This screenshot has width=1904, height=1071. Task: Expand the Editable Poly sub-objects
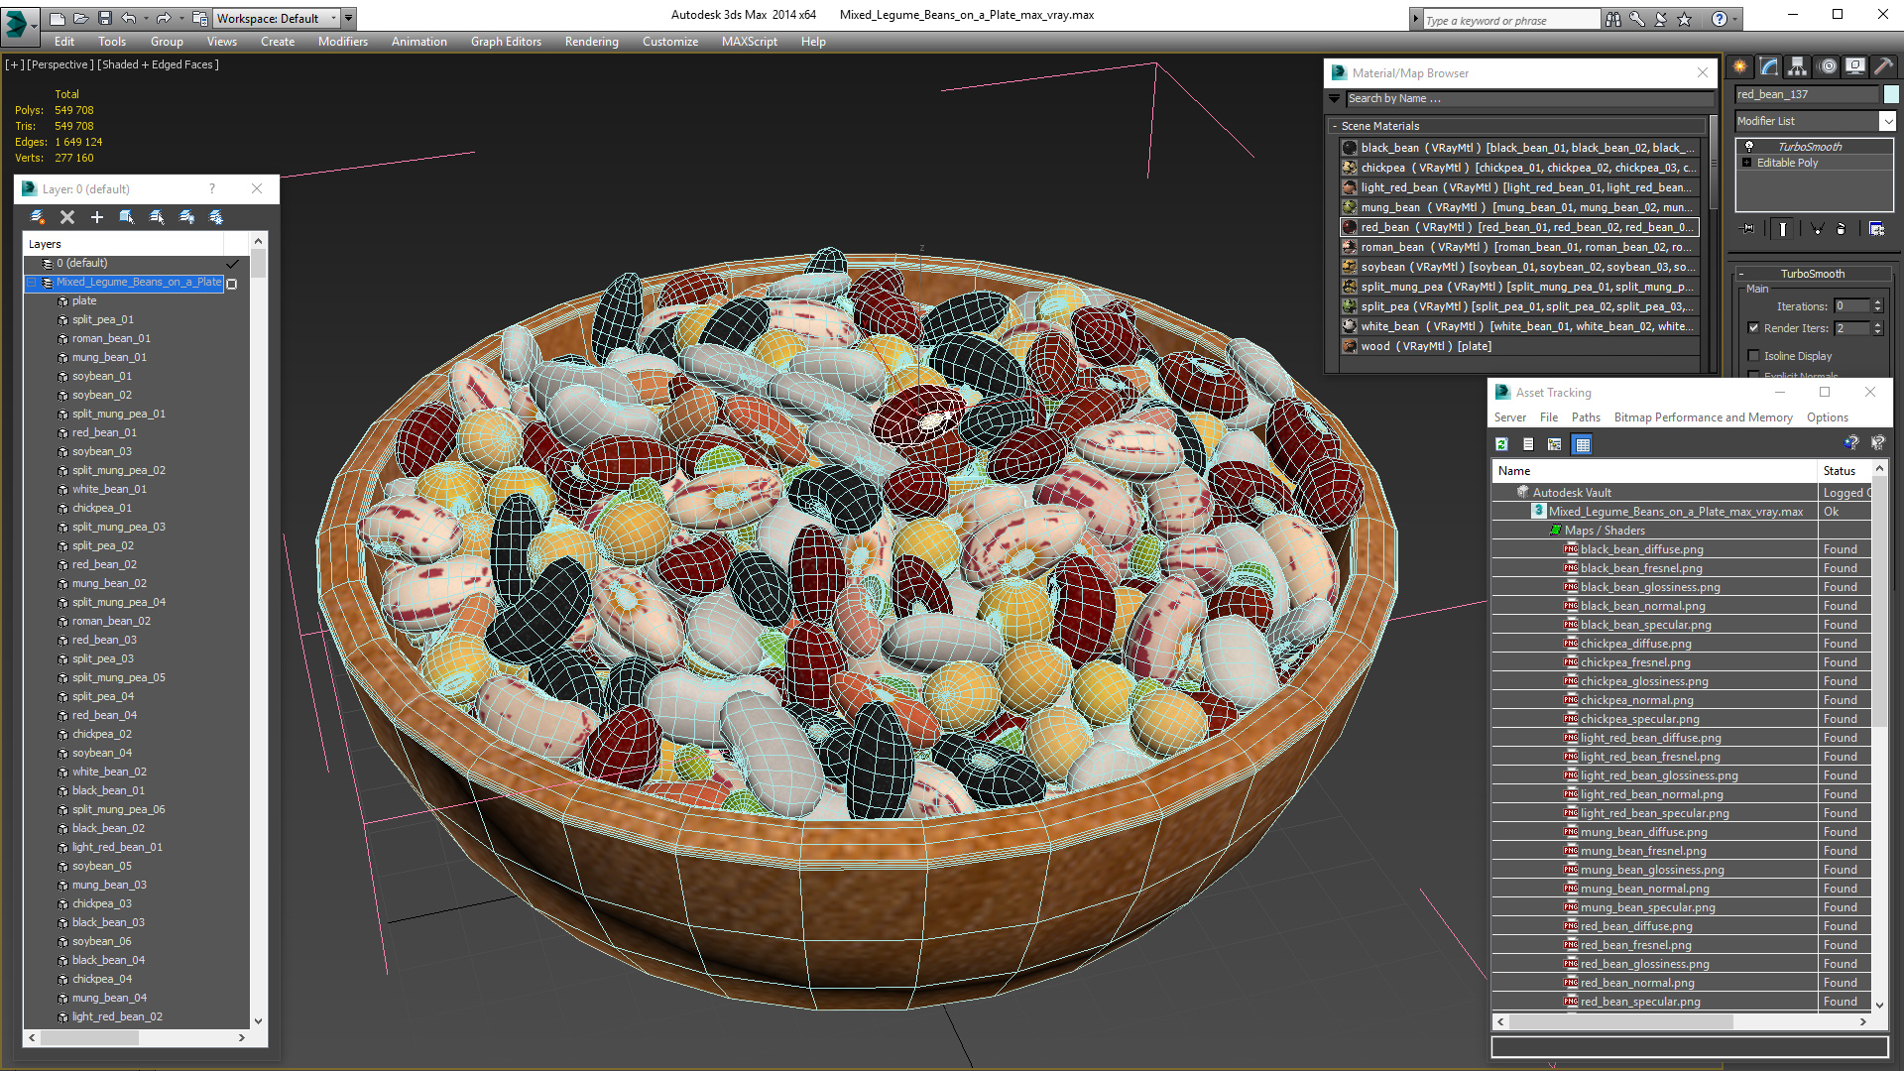1747,163
